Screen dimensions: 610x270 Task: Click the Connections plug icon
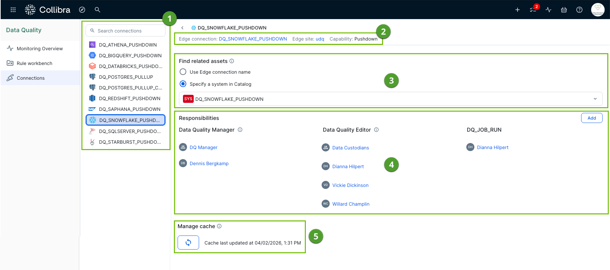[x=10, y=78]
